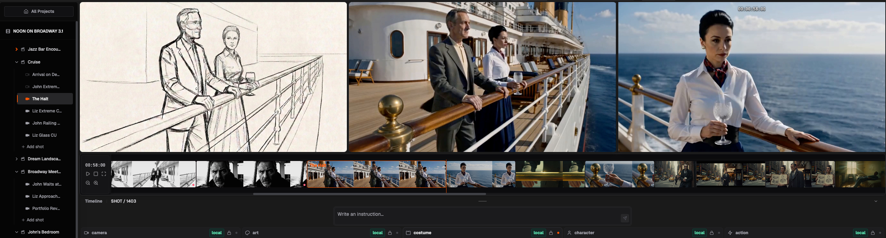Toggle the lock on the character panel
Viewport: 886px width, 238px height.
(712, 233)
